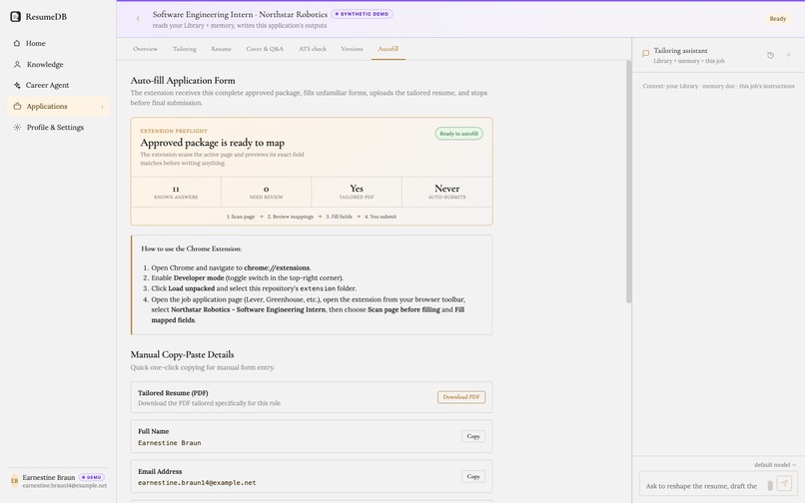Screen dimensions: 805x503
Task: Click the Tailoring assistant chat bubble icon
Action: [x=646, y=53]
